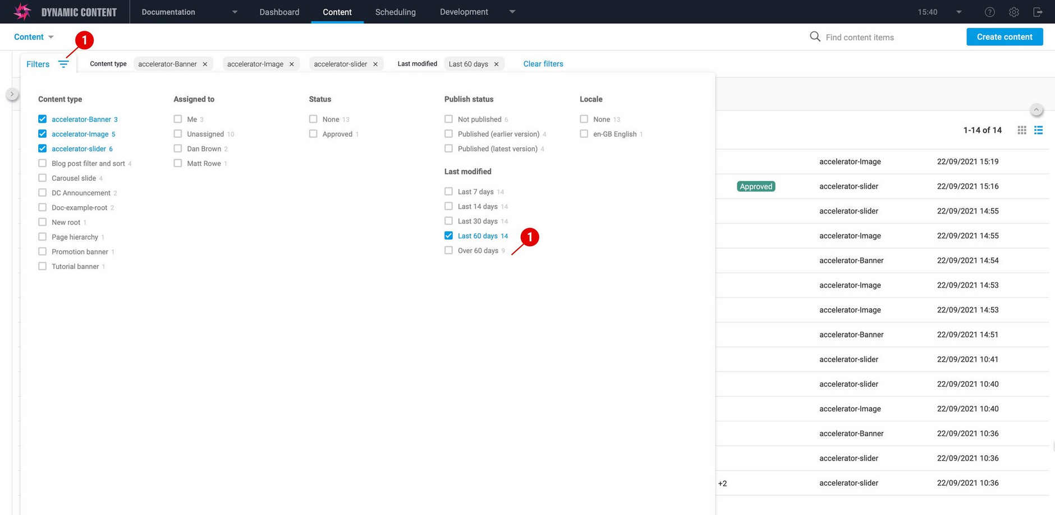The height and width of the screenshot is (515, 1055).
Task: Click Clear filters link
Action: coord(543,64)
